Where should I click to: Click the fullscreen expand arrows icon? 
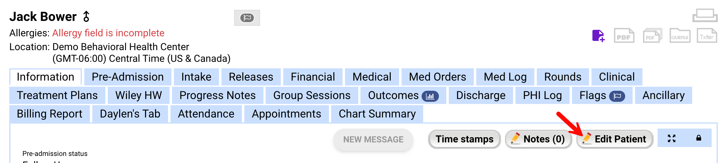pyautogui.click(x=671, y=138)
